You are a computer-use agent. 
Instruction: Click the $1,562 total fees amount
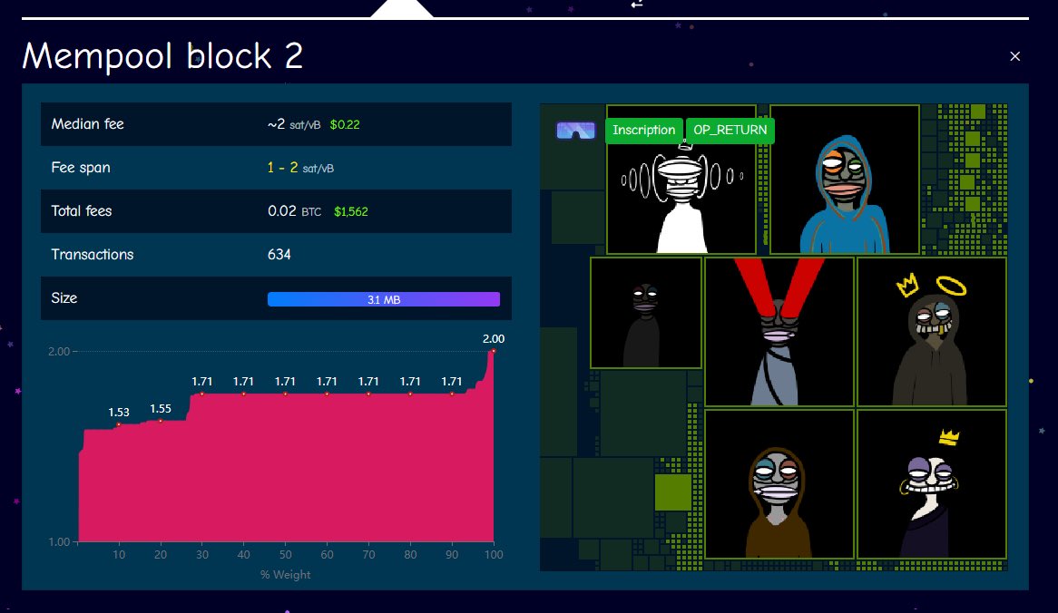[x=351, y=212]
